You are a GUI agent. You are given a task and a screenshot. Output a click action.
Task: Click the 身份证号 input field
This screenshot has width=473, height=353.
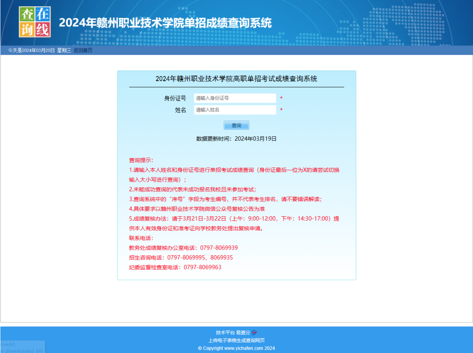coord(235,98)
